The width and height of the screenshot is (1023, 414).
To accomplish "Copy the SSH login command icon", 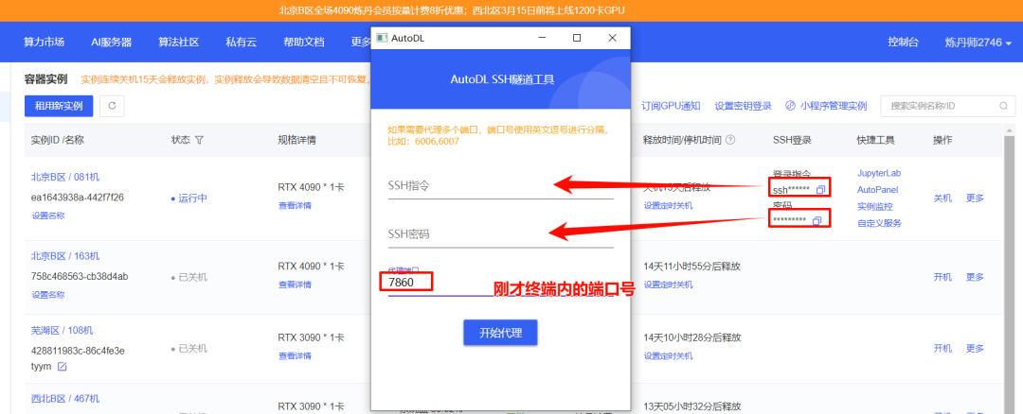I will pyautogui.click(x=820, y=189).
